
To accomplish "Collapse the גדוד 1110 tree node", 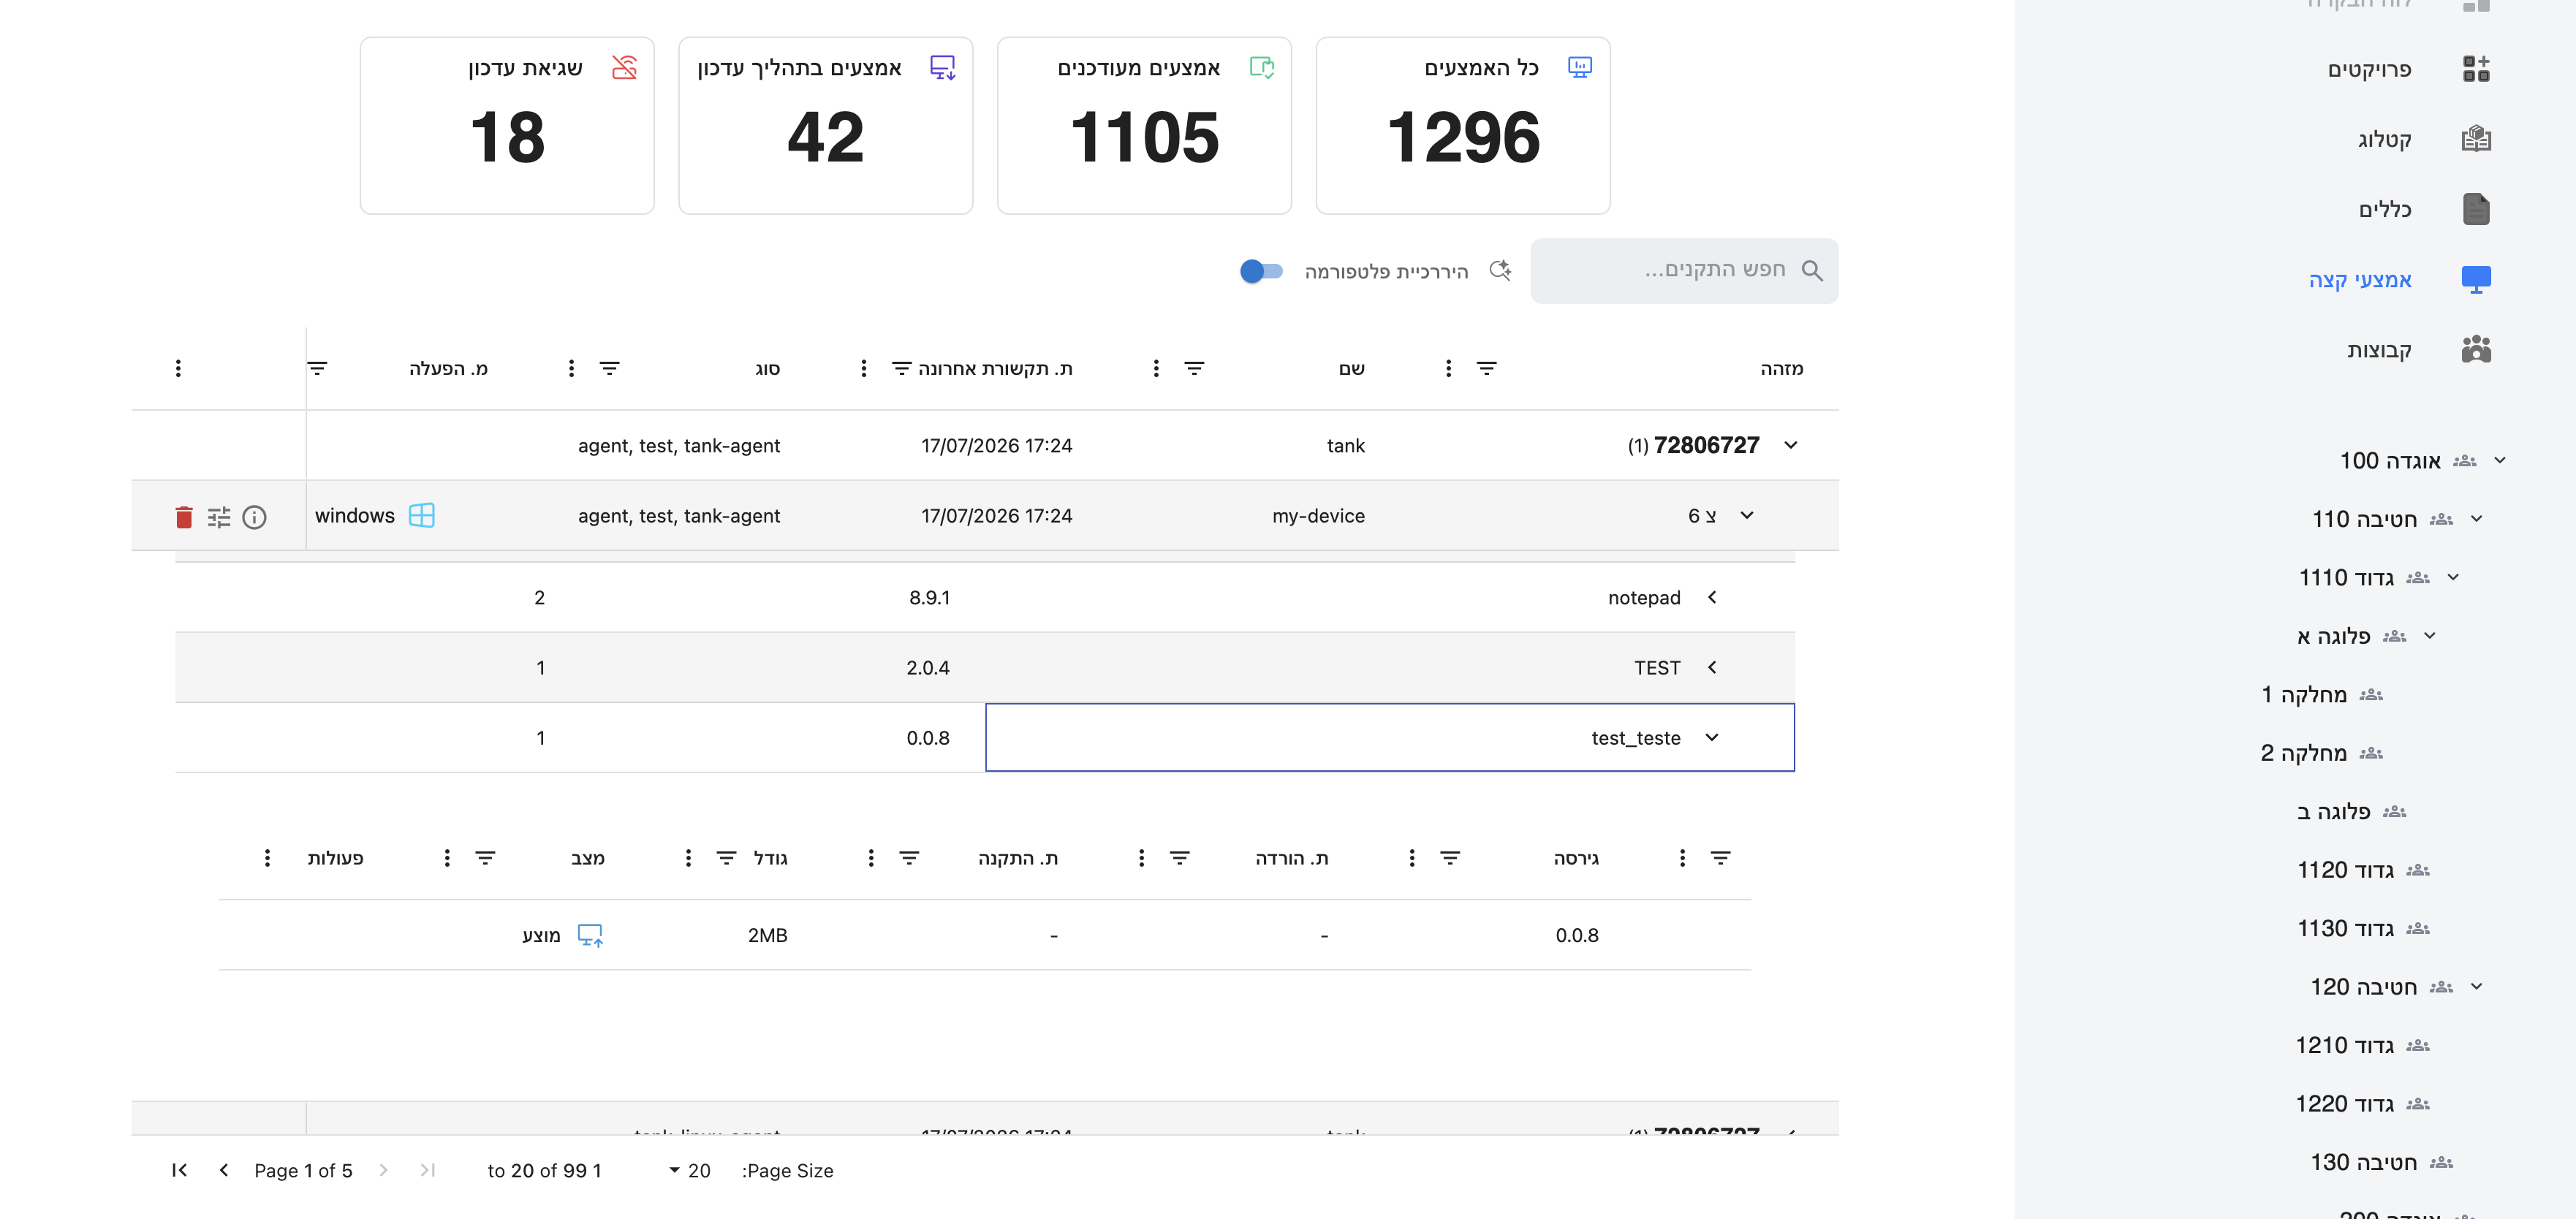I will 2453,578.
